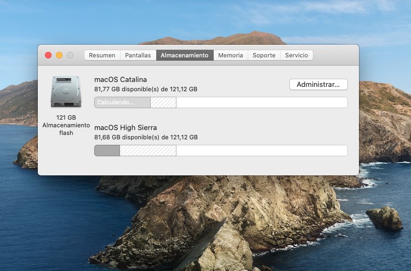This screenshot has height=271, width=411.
Task: Click the disabled gray zoom button
Action: point(70,55)
